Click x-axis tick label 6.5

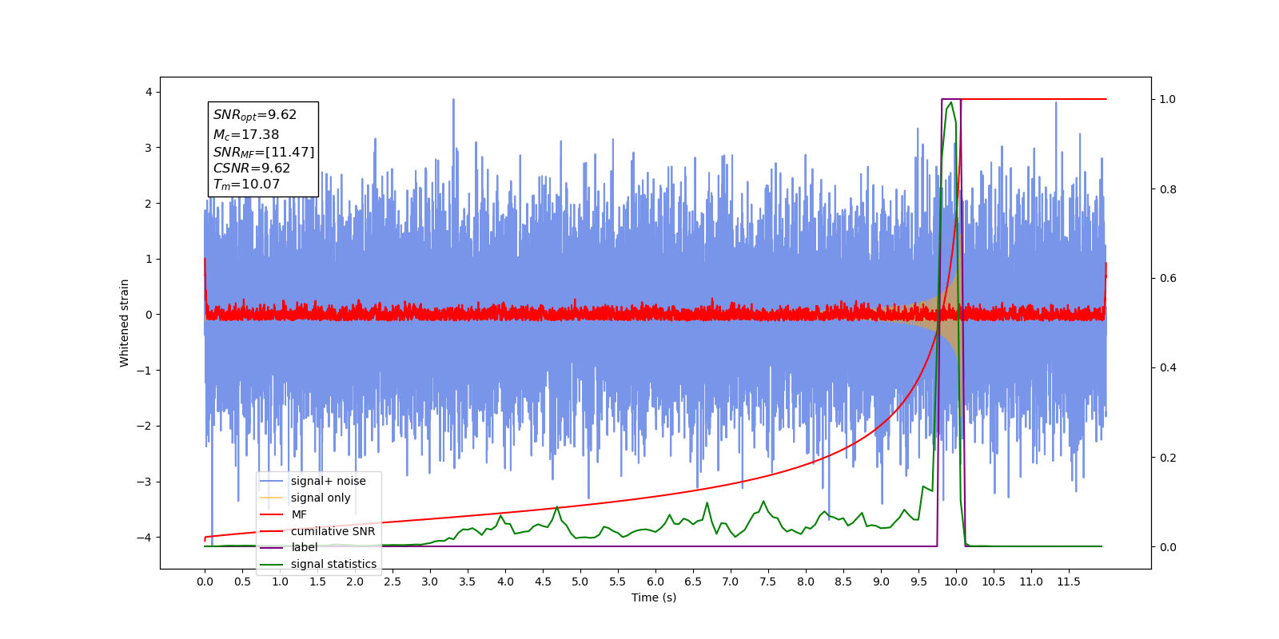pos(693,581)
